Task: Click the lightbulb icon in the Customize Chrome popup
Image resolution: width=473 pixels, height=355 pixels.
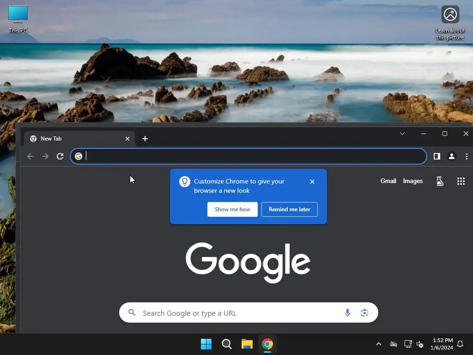Action: (x=185, y=181)
